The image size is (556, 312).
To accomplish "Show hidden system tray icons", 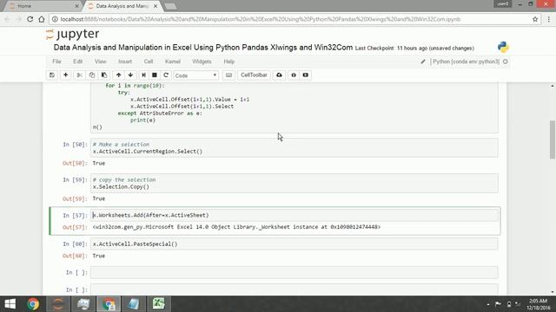I will [x=488, y=304].
